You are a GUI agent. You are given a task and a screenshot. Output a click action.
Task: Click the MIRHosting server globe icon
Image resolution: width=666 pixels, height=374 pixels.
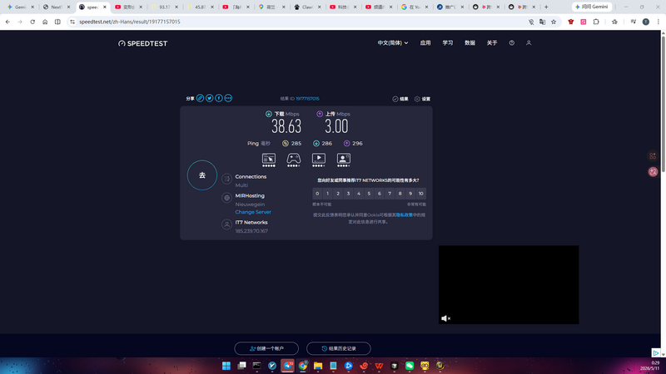tap(226, 198)
